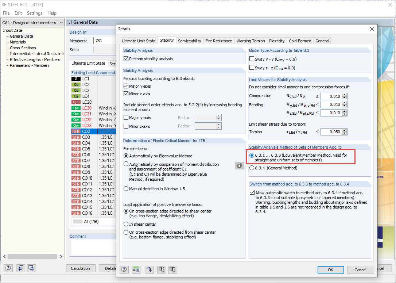Open the All (196) load case filter dropdown
Screen dimensions: 396x283
(x=94, y=222)
